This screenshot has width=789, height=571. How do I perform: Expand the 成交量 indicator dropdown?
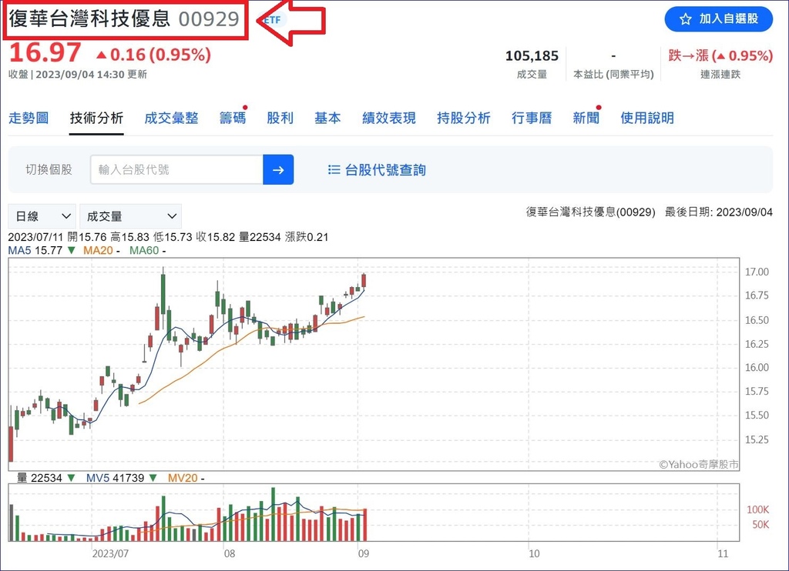point(131,216)
